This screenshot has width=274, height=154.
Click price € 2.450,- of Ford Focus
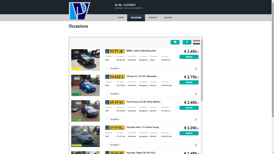point(191,102)
